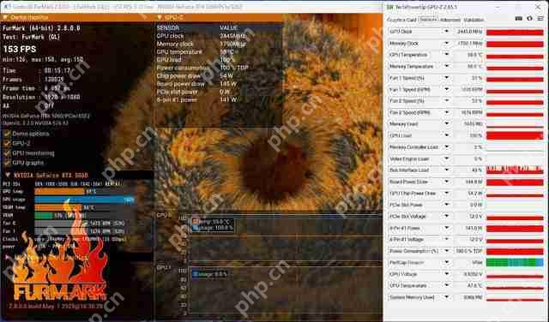The height and width of the screenshot is (322, 549).
Task: Click the PerfCap Reason green graph bar
Action: click(x=515, y=262)
